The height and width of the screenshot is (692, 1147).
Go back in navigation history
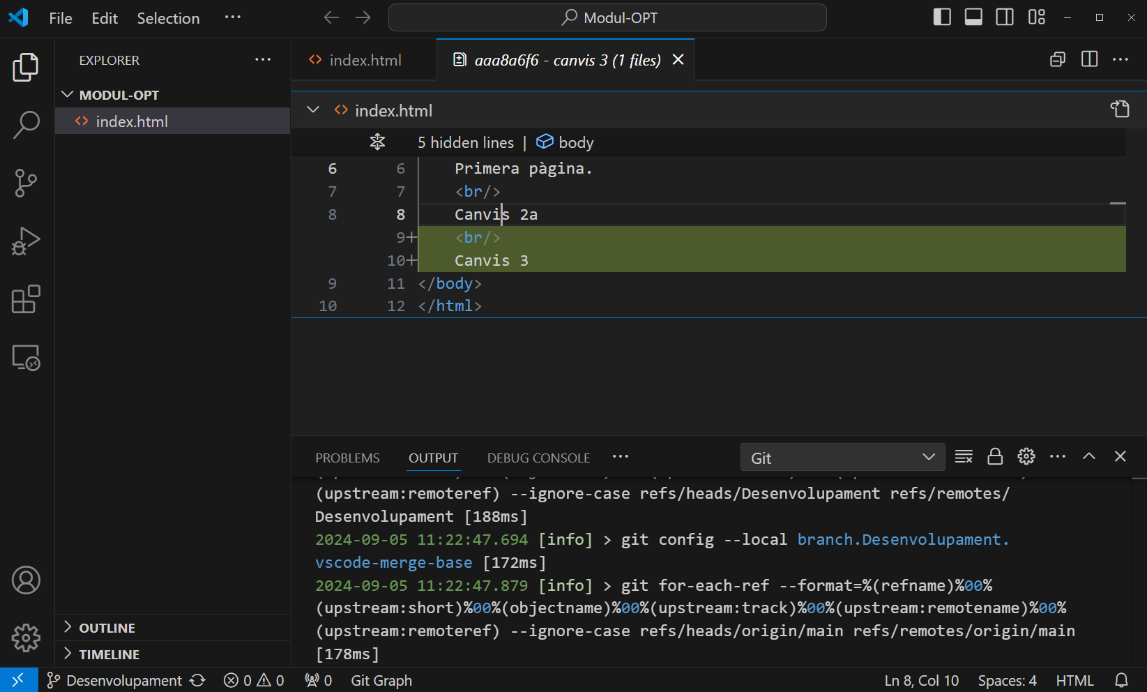pos(332,17)
